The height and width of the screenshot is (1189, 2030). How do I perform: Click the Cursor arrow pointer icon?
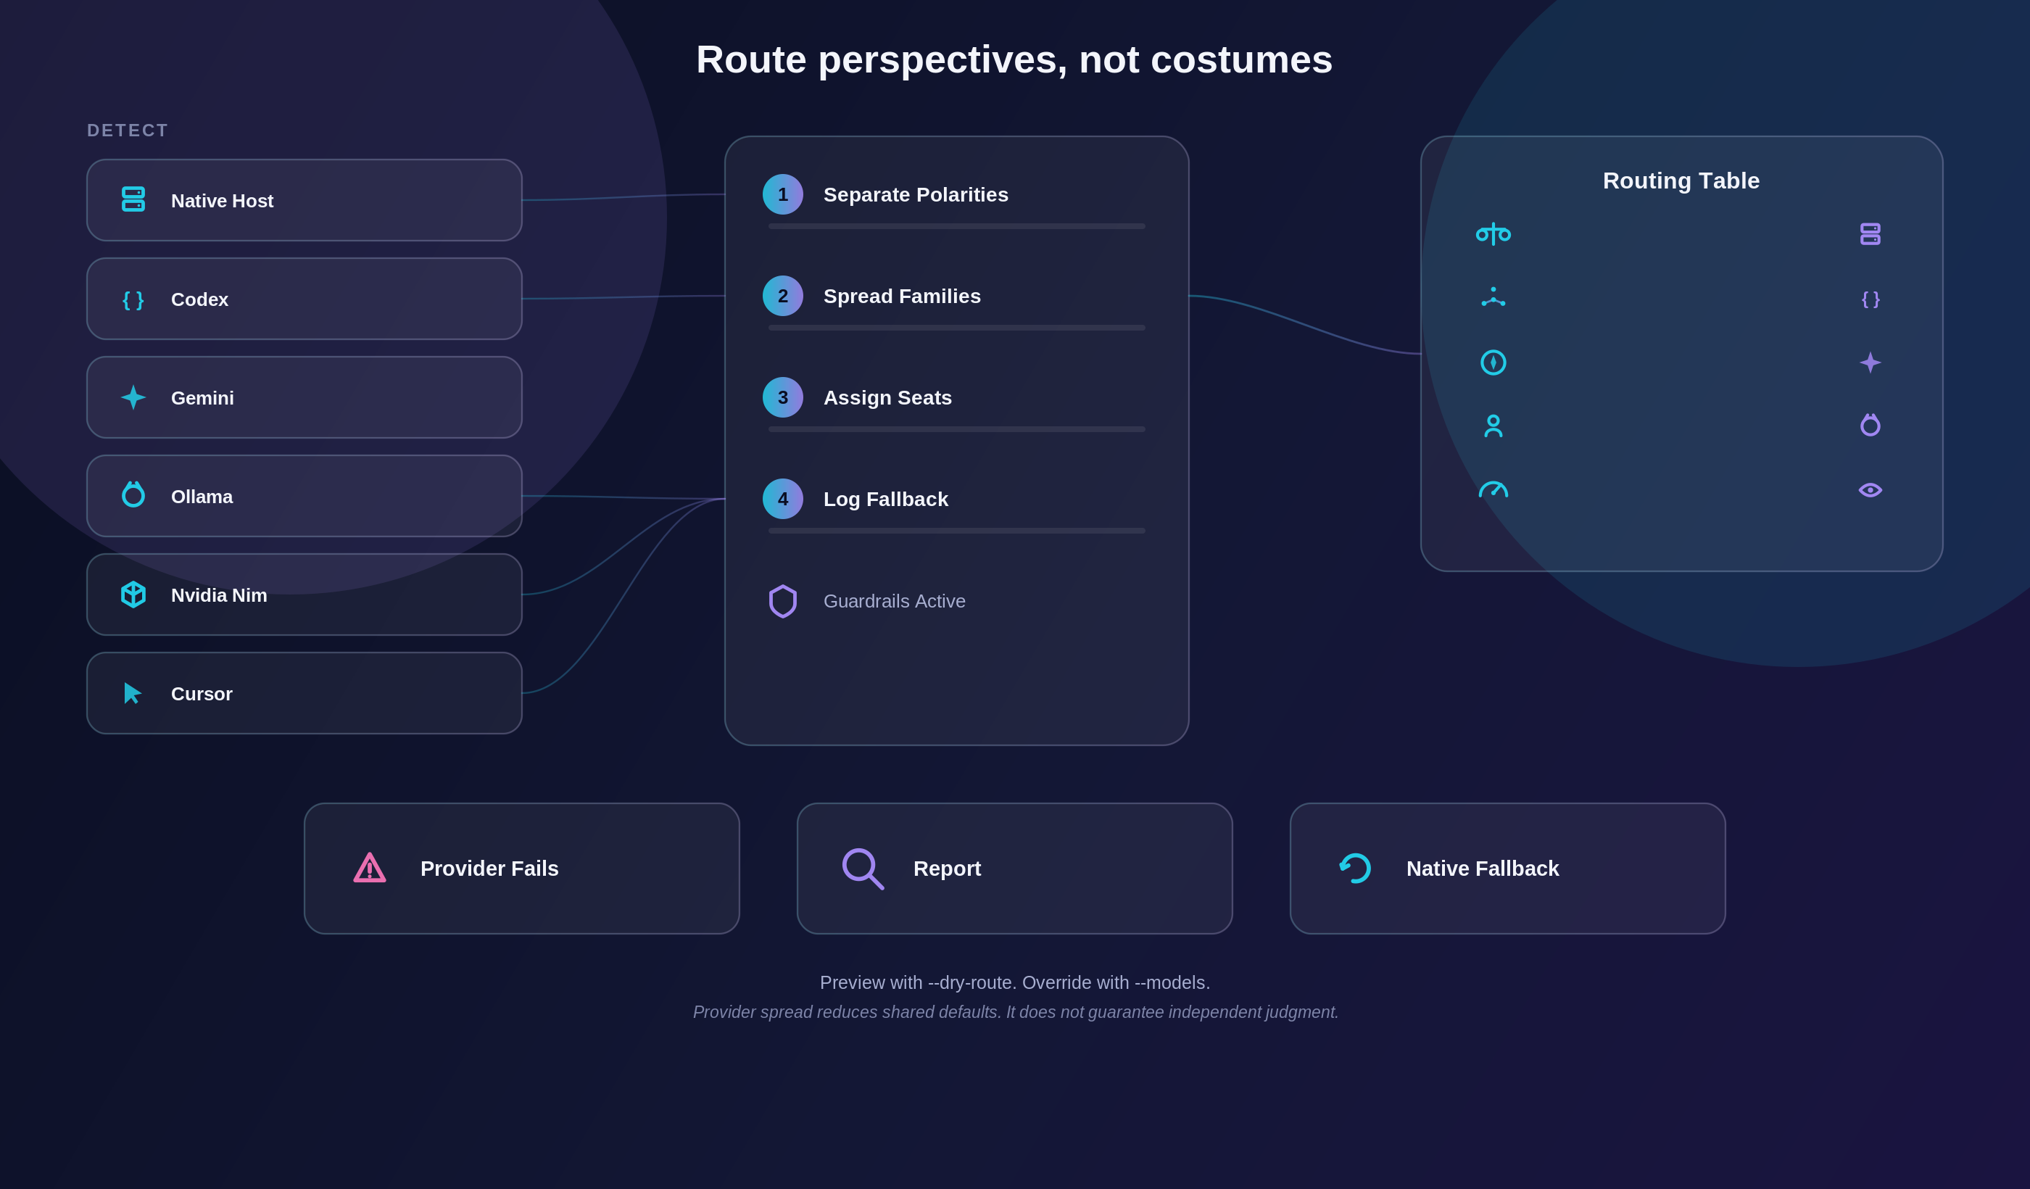(133, 693)
